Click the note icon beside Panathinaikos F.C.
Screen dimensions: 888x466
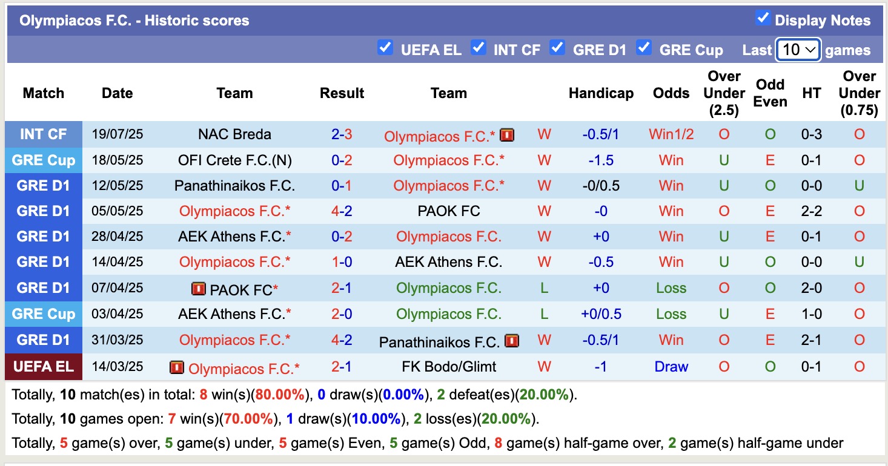coord(512,340)
